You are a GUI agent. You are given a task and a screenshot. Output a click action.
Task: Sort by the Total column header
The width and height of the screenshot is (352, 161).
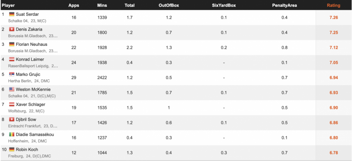tap(130, 5)
